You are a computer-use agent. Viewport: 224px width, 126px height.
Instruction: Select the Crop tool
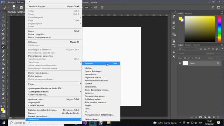click(3, 34)
